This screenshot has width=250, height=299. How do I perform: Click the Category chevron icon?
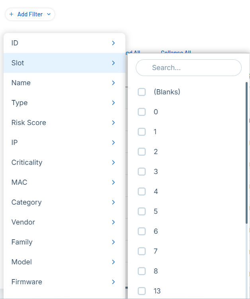(113, 202)
